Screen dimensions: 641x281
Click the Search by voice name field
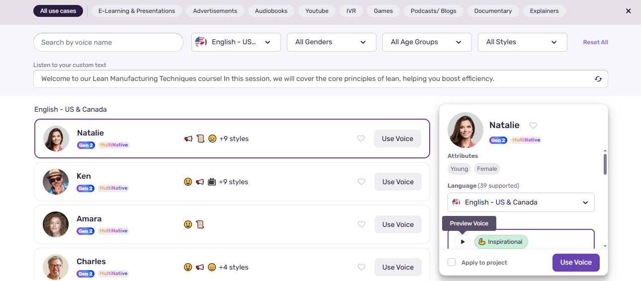pyautogui.click(x=108, y=42)
